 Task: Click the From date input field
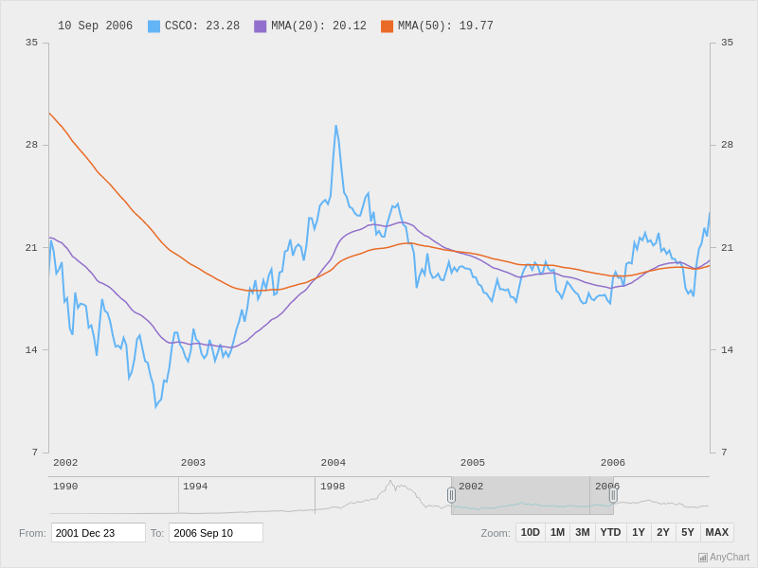tap(99, 533)
